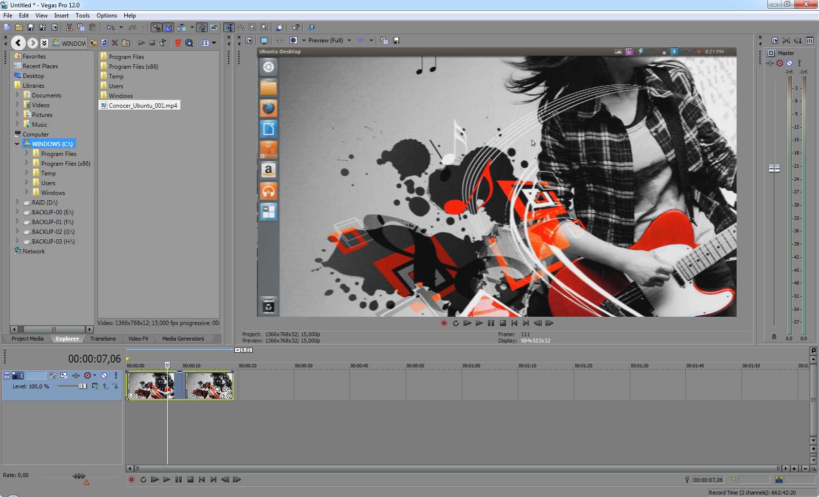Collapse the WINDOWS (C:\) tree node
This screenshot has height=497, width=819.
tap(17, 144)
